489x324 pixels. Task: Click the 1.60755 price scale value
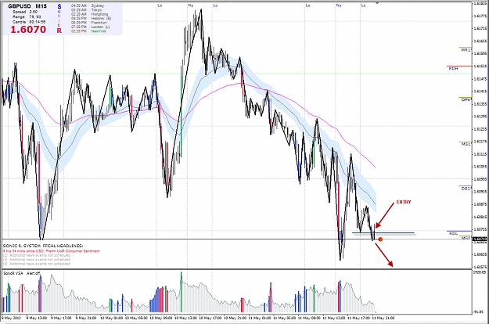480,229
